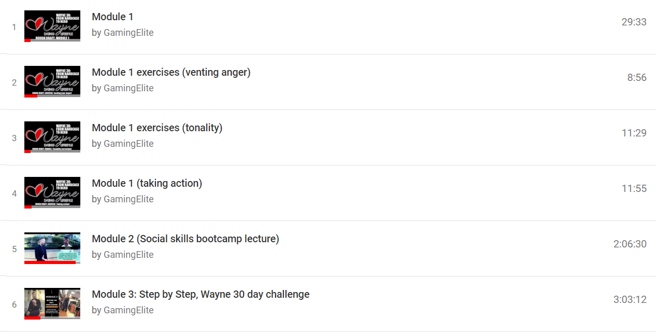Open the Module 2 bootcamp lecture thumbnail

[52, 248]
